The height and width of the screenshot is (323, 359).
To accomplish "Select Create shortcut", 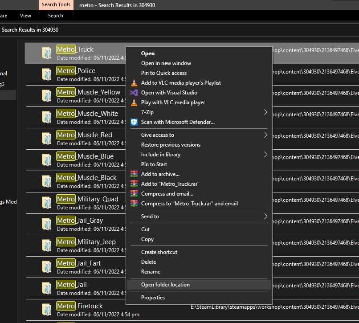I will click(x=159, y=252).
